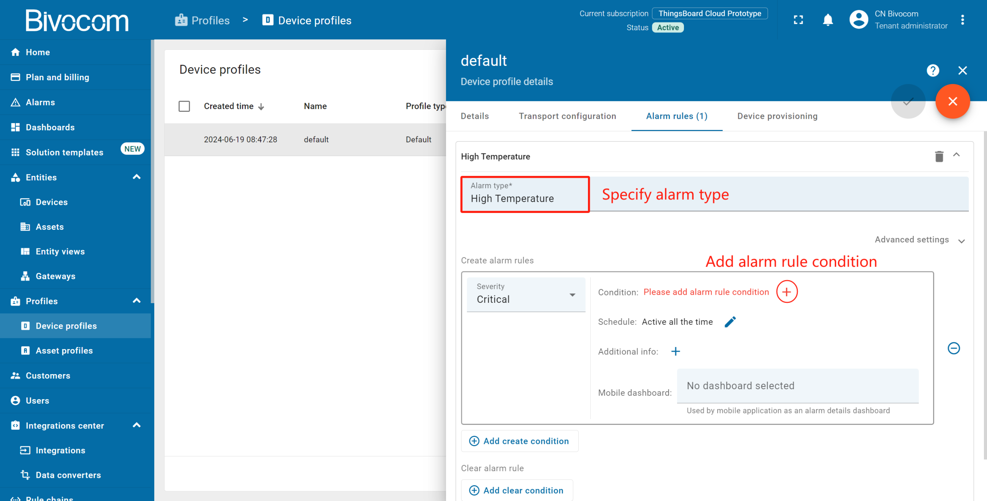987x501 pixels.
Task: Click the Add create condition button
Action: 519,441
